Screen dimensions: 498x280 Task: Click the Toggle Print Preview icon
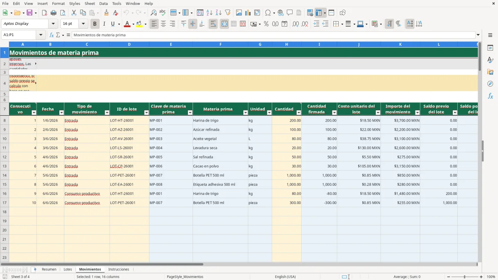tap(63, 13)
